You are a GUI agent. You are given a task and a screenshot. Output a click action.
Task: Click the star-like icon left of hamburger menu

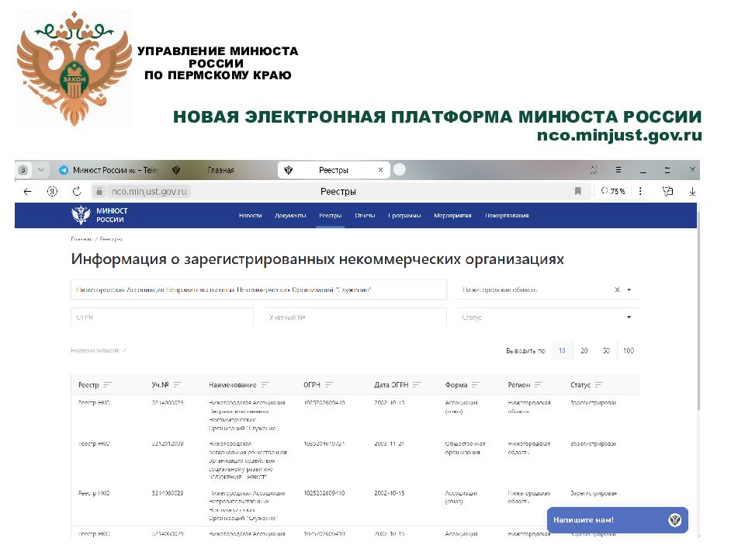point(594,170)
